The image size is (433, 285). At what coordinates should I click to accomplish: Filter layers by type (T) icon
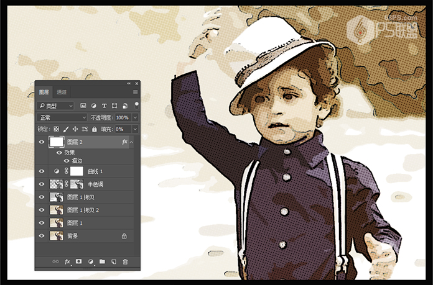104,106
